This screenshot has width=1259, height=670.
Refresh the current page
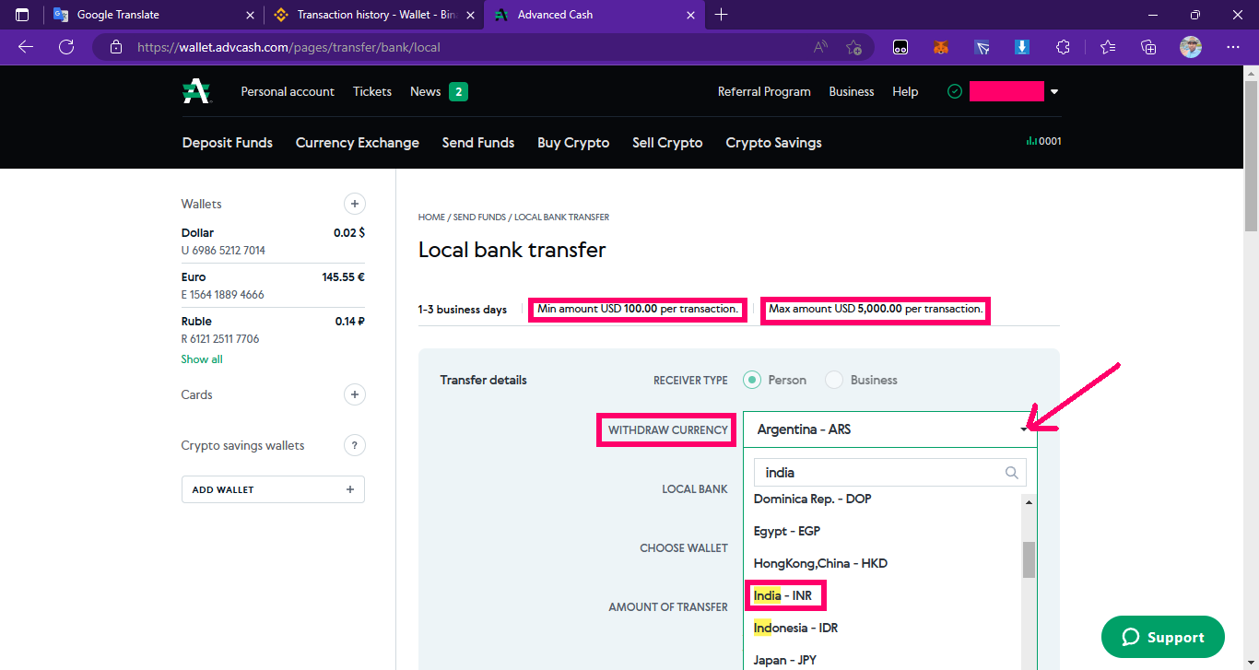point(66,47)
